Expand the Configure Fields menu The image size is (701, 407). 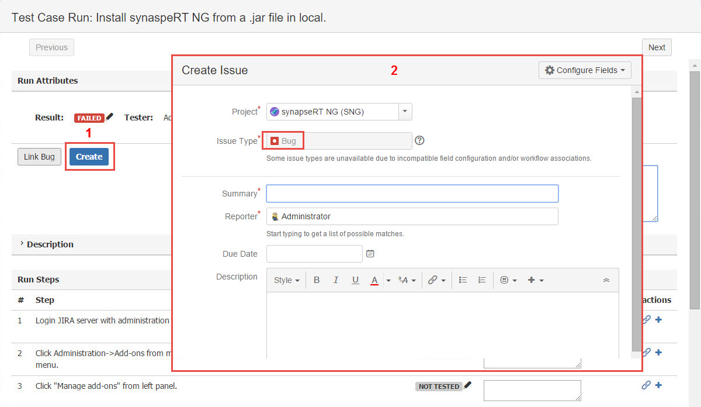[x=585, y=70]
